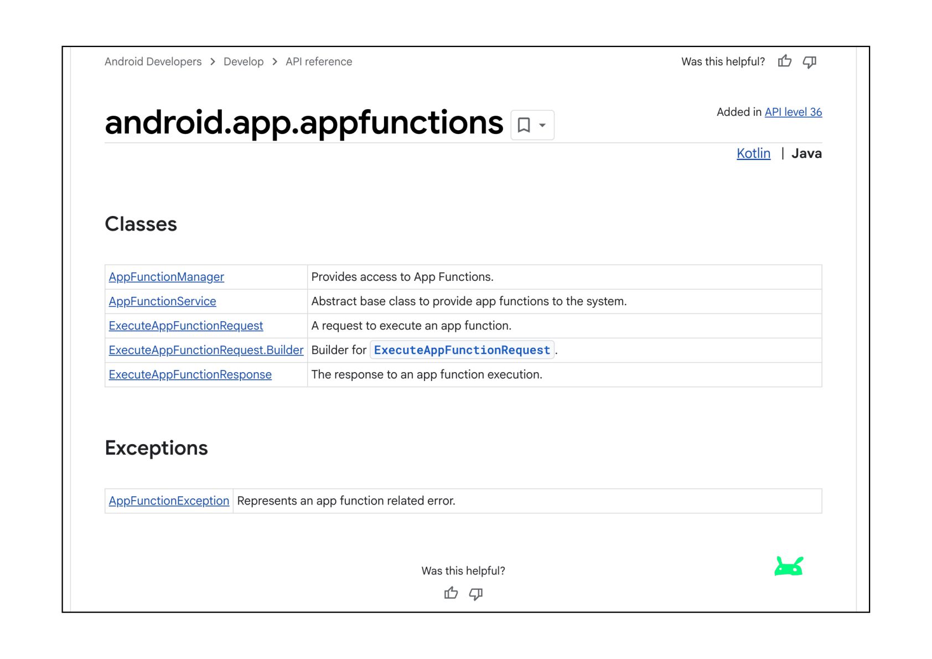Image resolution: width=932 pixels, height=659 pixels.
Task: Click the green Android mascot icon
Action: coord(789,566)
